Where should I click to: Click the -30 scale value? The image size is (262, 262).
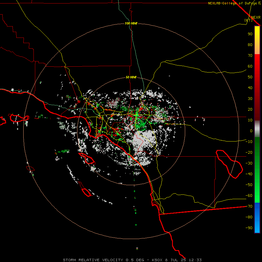point(249,163)
